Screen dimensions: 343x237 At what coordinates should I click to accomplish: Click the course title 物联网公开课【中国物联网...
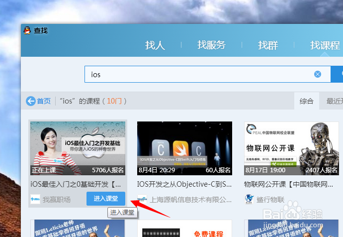point(288,184)
